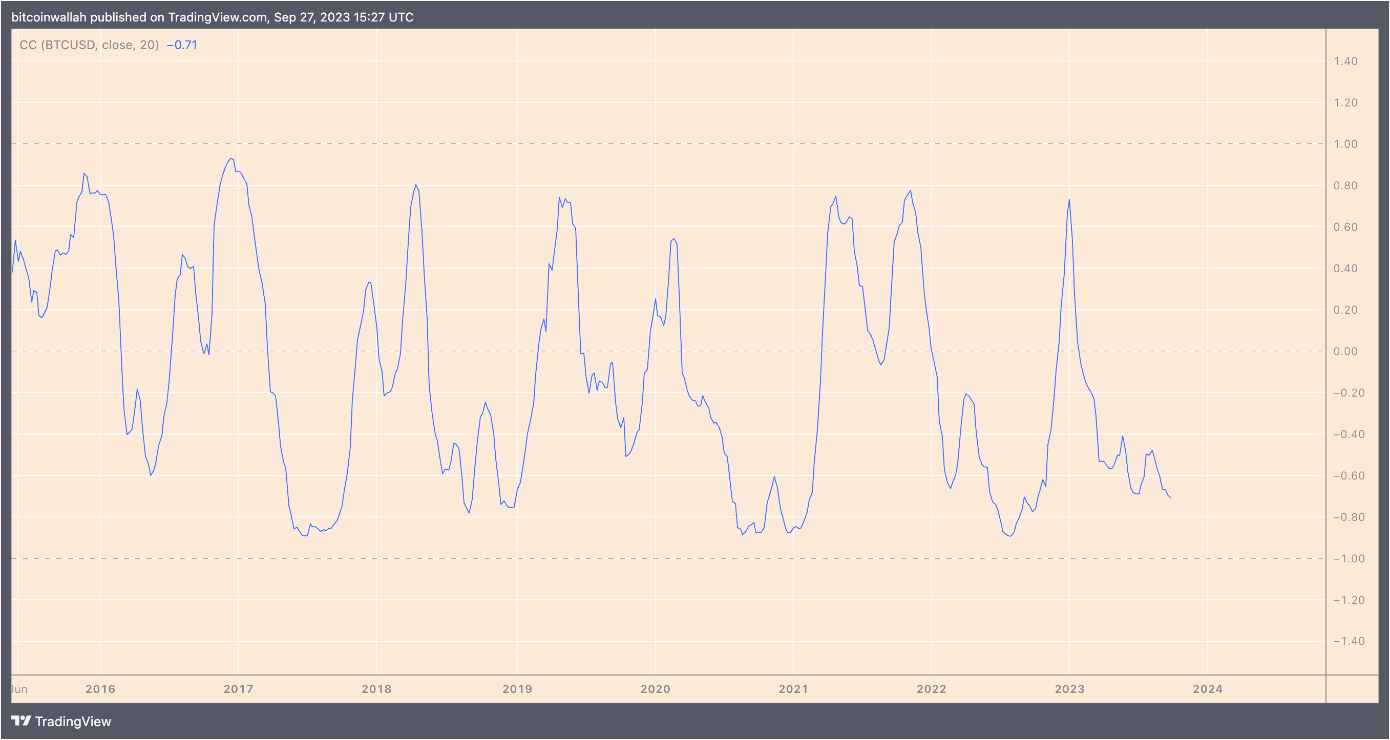Click the 1.40 value on price scale
Image resolution: width=1390 pixels, height=740 pixels.
tap(1346, 61)
